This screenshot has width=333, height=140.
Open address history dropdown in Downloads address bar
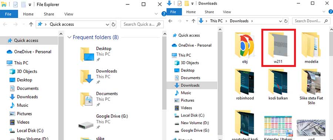click(x=280, y=21)
